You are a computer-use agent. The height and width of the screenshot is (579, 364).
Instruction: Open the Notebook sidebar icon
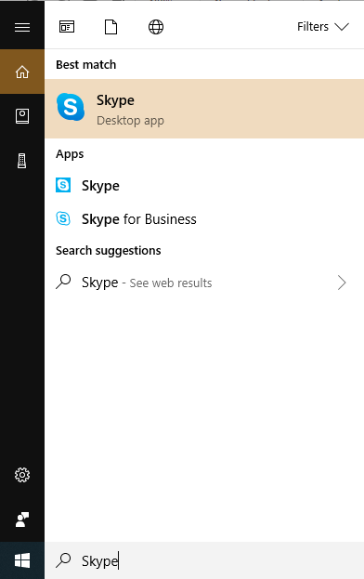pos(22,116)
